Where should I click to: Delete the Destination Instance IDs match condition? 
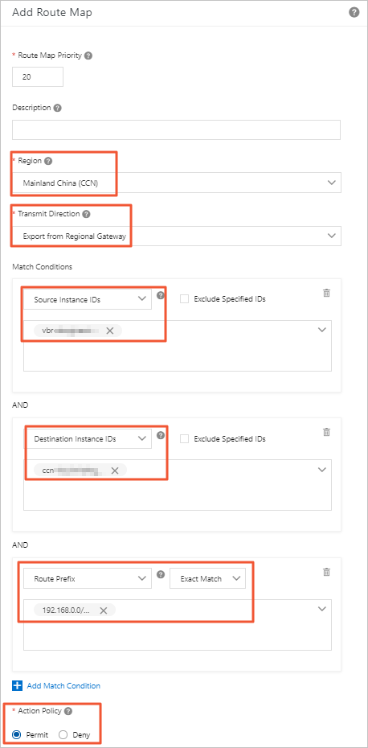coord(326,432)
